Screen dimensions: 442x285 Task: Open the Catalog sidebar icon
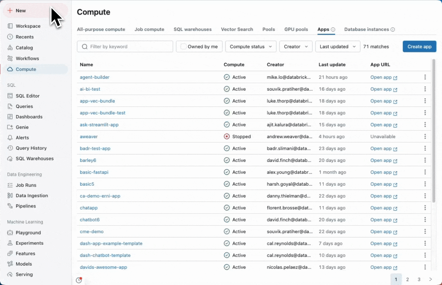tap(10, 47)
